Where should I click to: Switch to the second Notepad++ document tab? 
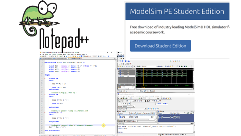click(x=60, y=58)
